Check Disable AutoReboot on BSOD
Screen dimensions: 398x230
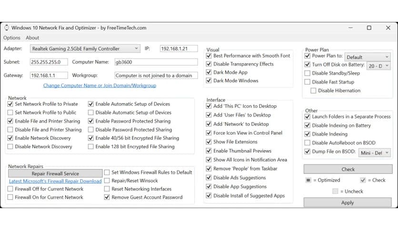click(308, 143)
